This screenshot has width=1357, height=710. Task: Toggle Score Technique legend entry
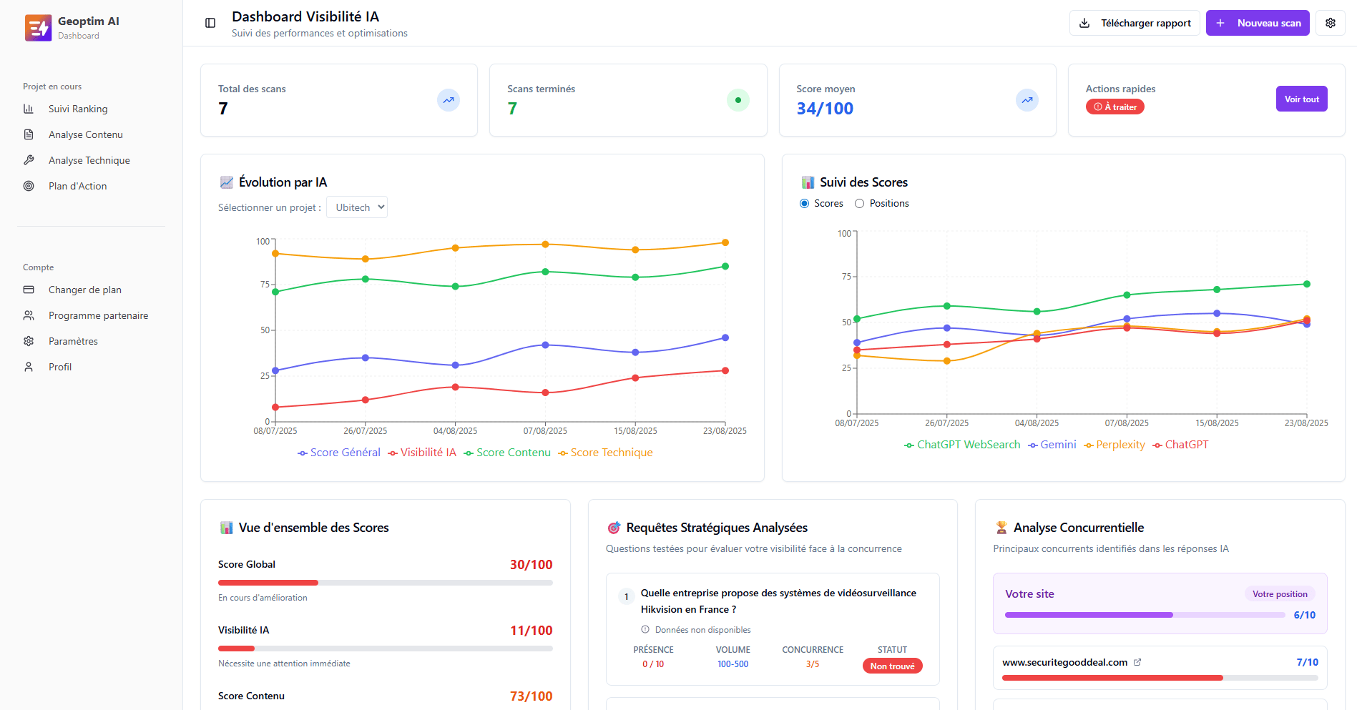tap(605, 453)
